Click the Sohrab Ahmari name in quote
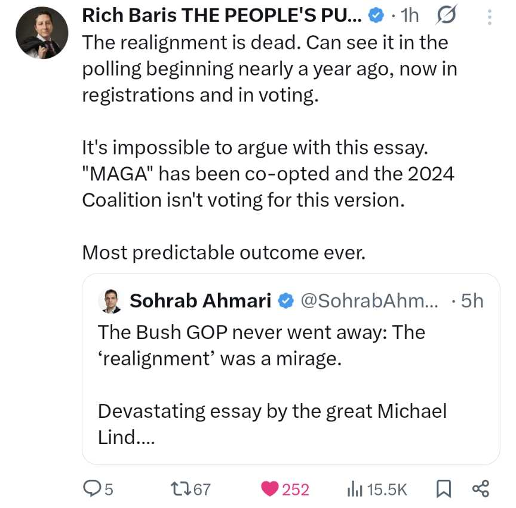The height and width of the screenshot is (508, 516). [x=201, y=301]
